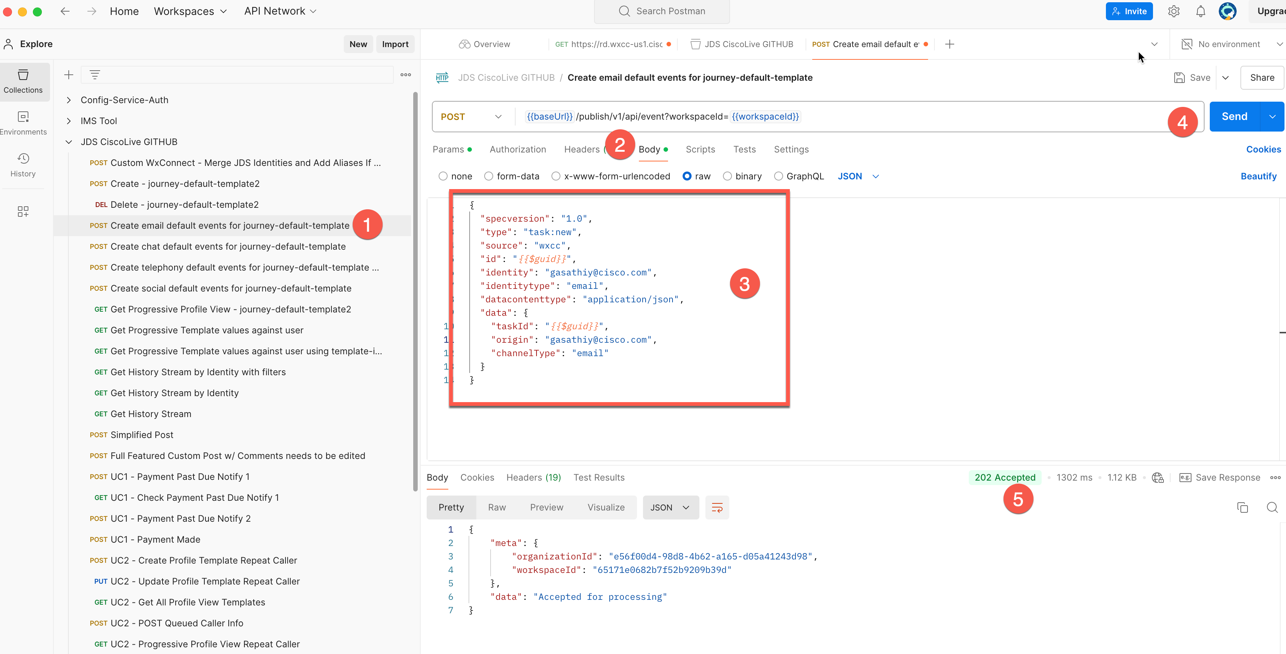
Task: Expand the Config-Service-Auth collection
Action: click(x=69, y=100)
